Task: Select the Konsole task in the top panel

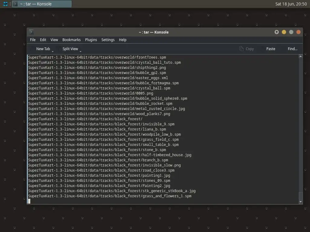Action: (x=42, y=4)
